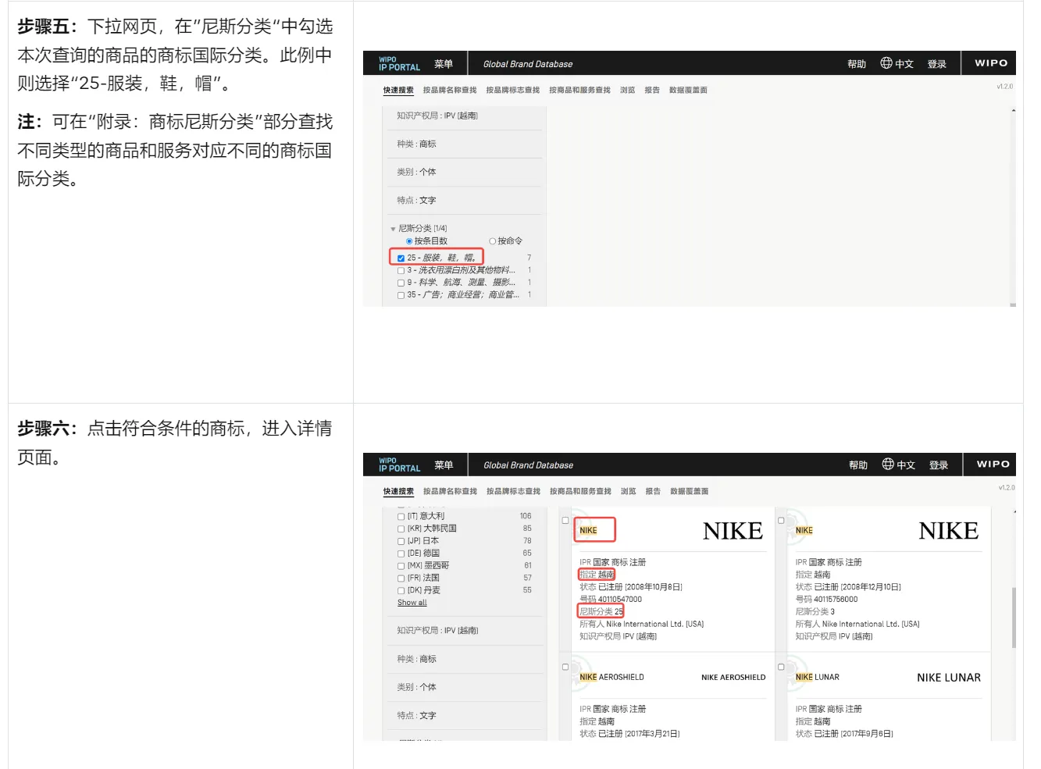
Task: Check the 3 - 洗衣用漂白剂 Nice class checkbox
Action: tap(401, 271)
